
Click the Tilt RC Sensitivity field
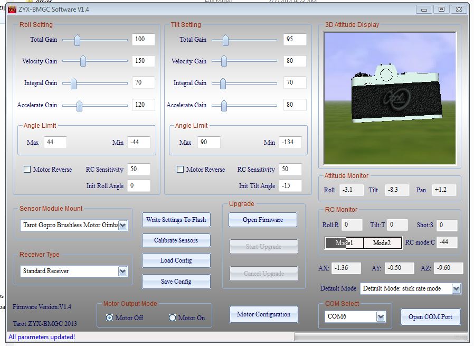pyautogui.click(x=290, y=169)
